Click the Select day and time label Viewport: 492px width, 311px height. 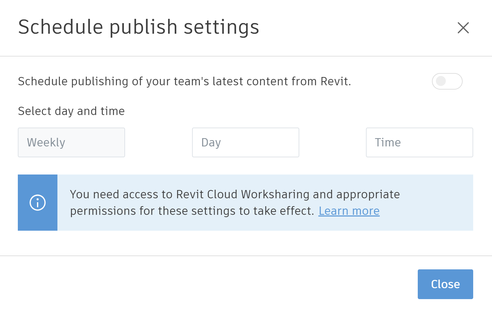[x=71, y=111]
